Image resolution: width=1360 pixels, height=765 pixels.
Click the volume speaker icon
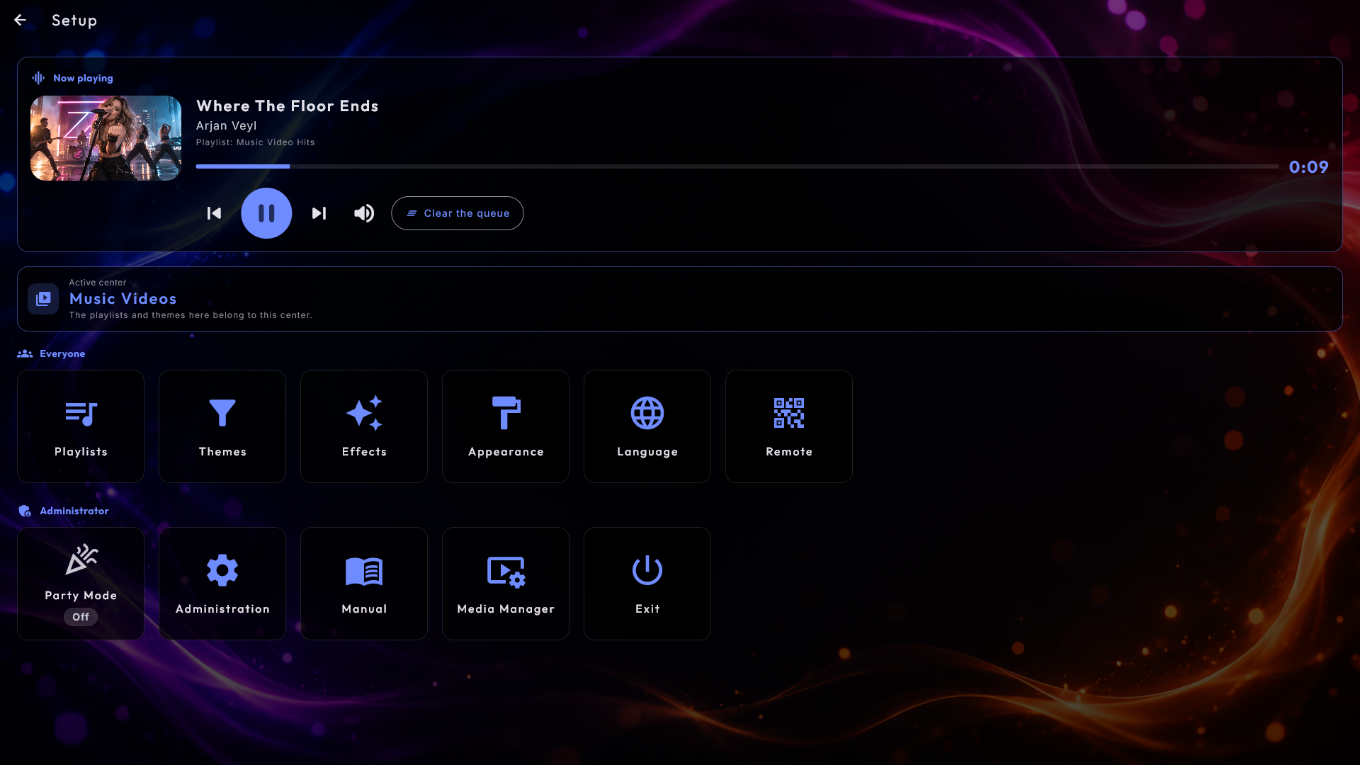(x=364, y=213)
